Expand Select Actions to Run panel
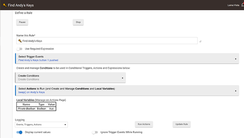Image resolution: width=244 pixels, height=138 pixels. click(127, 90)
